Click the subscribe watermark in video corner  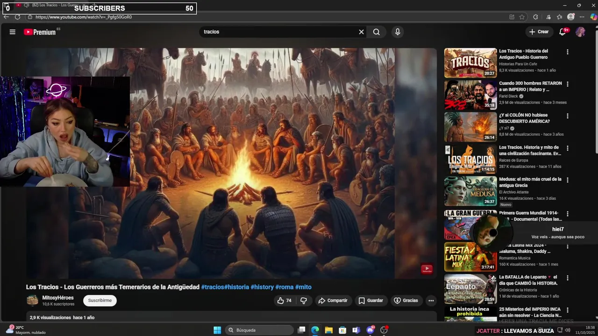pos(427,269)
